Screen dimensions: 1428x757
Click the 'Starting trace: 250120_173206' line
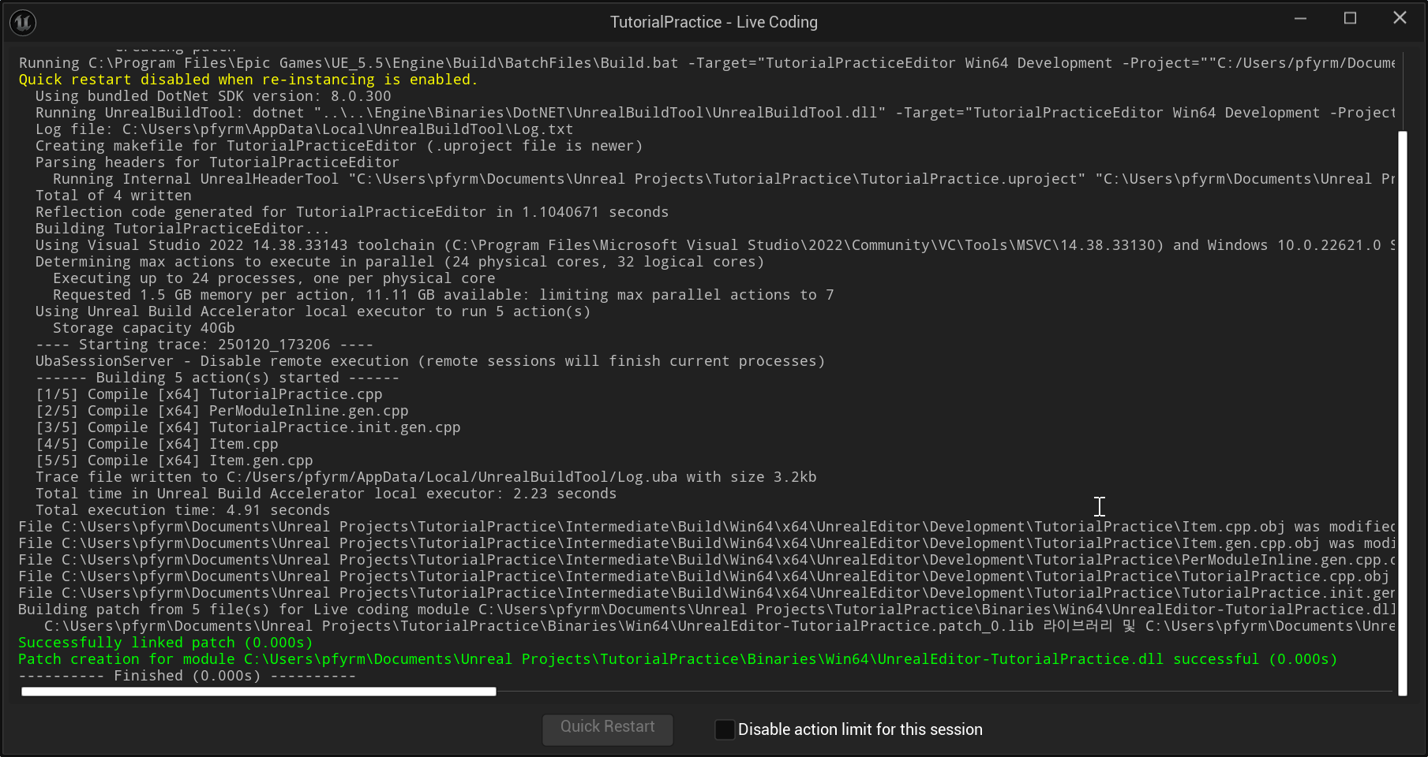[204, 345]
